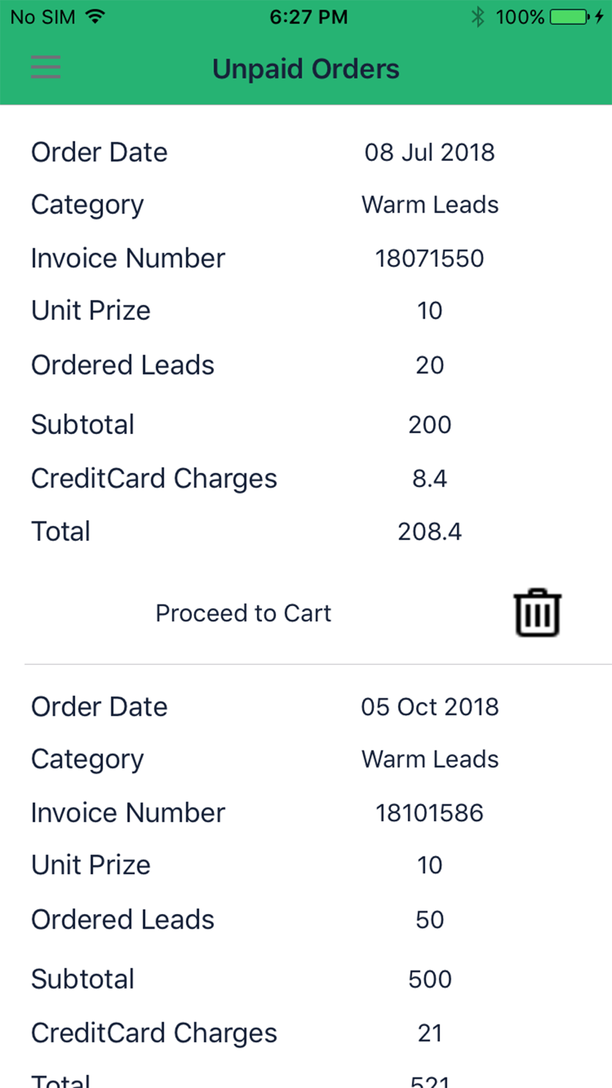The height and width of the screenshot is (1088, 612).
Task: Proceed to Cart for first order
Action: tap(243, 613)
